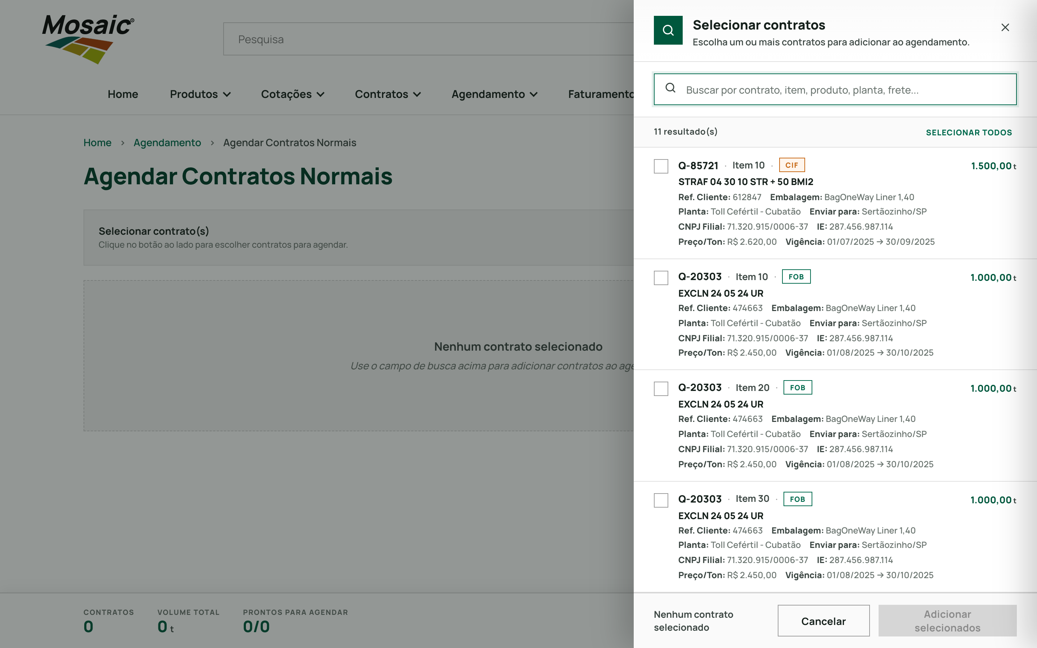Go to Home breadcrumb link

[x=97, y=143]
